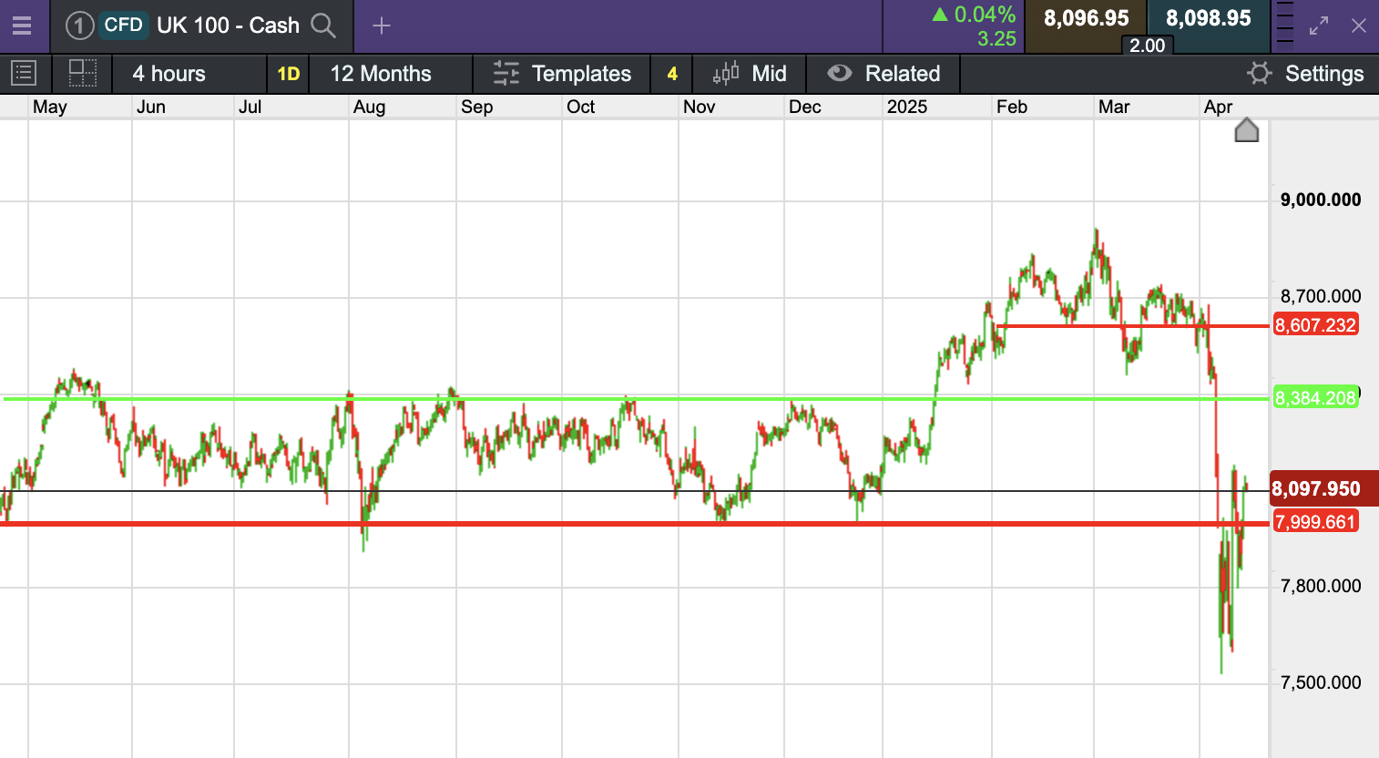Open the 4 hours interval dropdown
Viewport: 1379px width, 758px height.
(169, 74)
